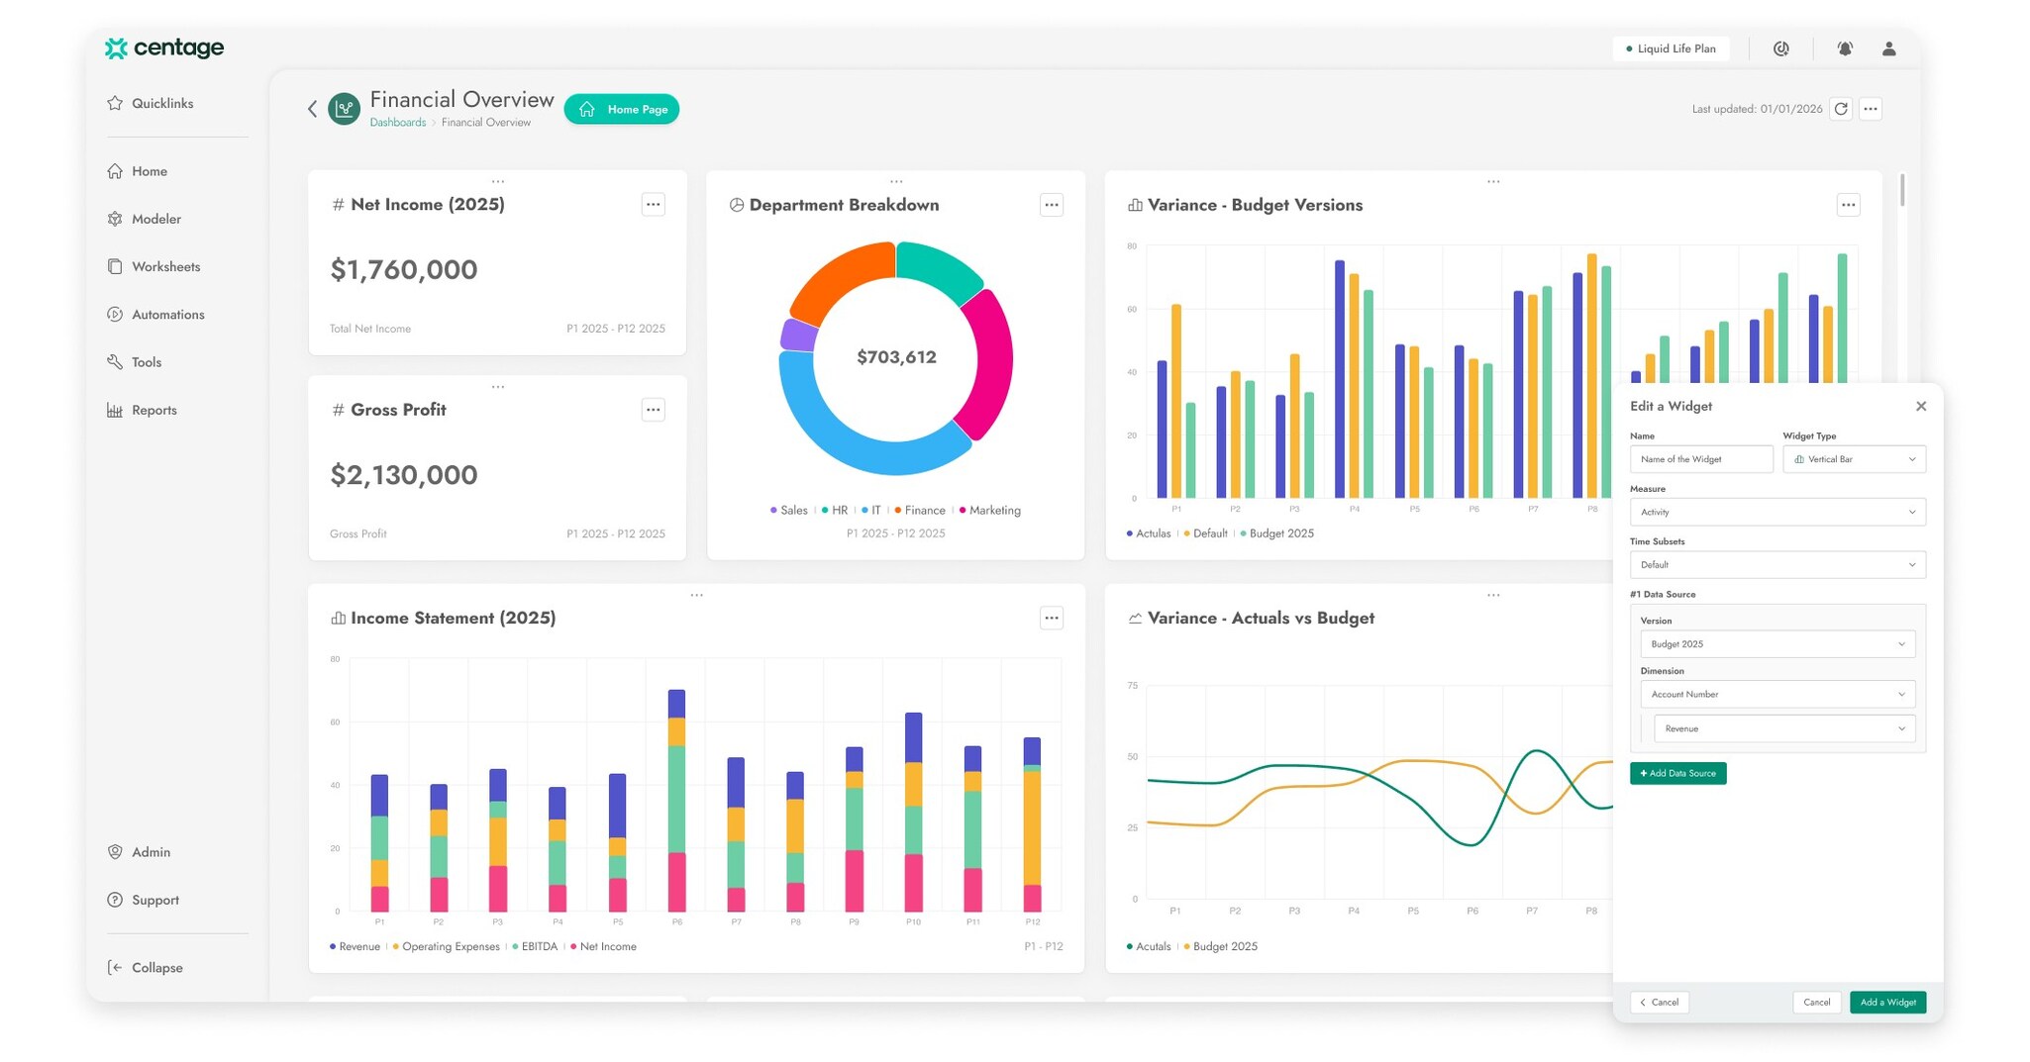This screenshot has width=2030, height=1062.
Task: Open the Version dropdown set to Budget 2025
Action: click(x=1776, y=643)
